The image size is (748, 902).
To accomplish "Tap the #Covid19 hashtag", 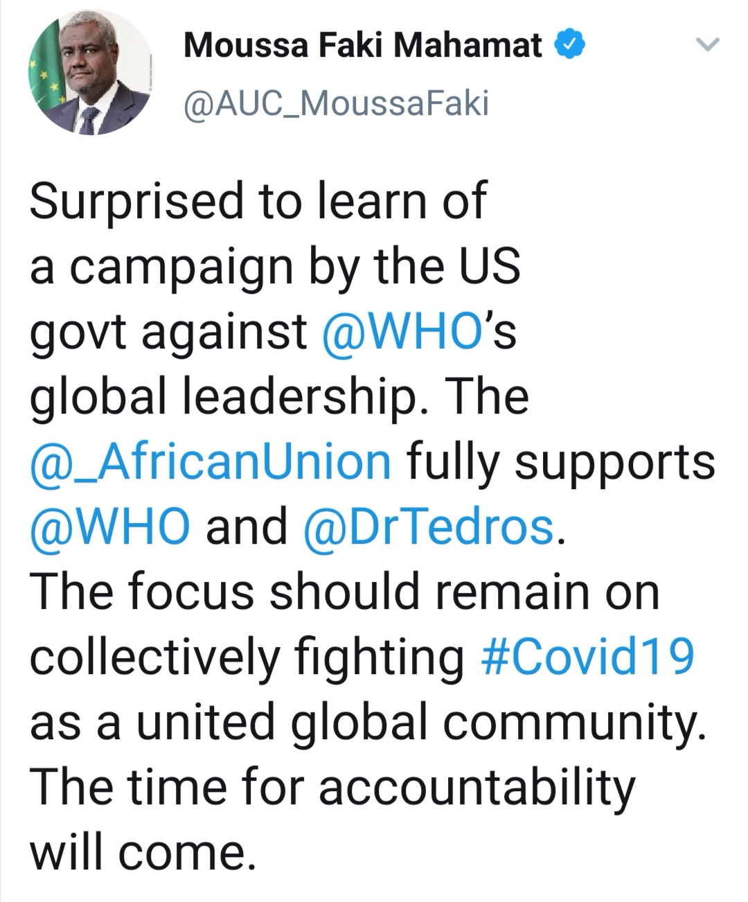I will click(x=587, y=657).
